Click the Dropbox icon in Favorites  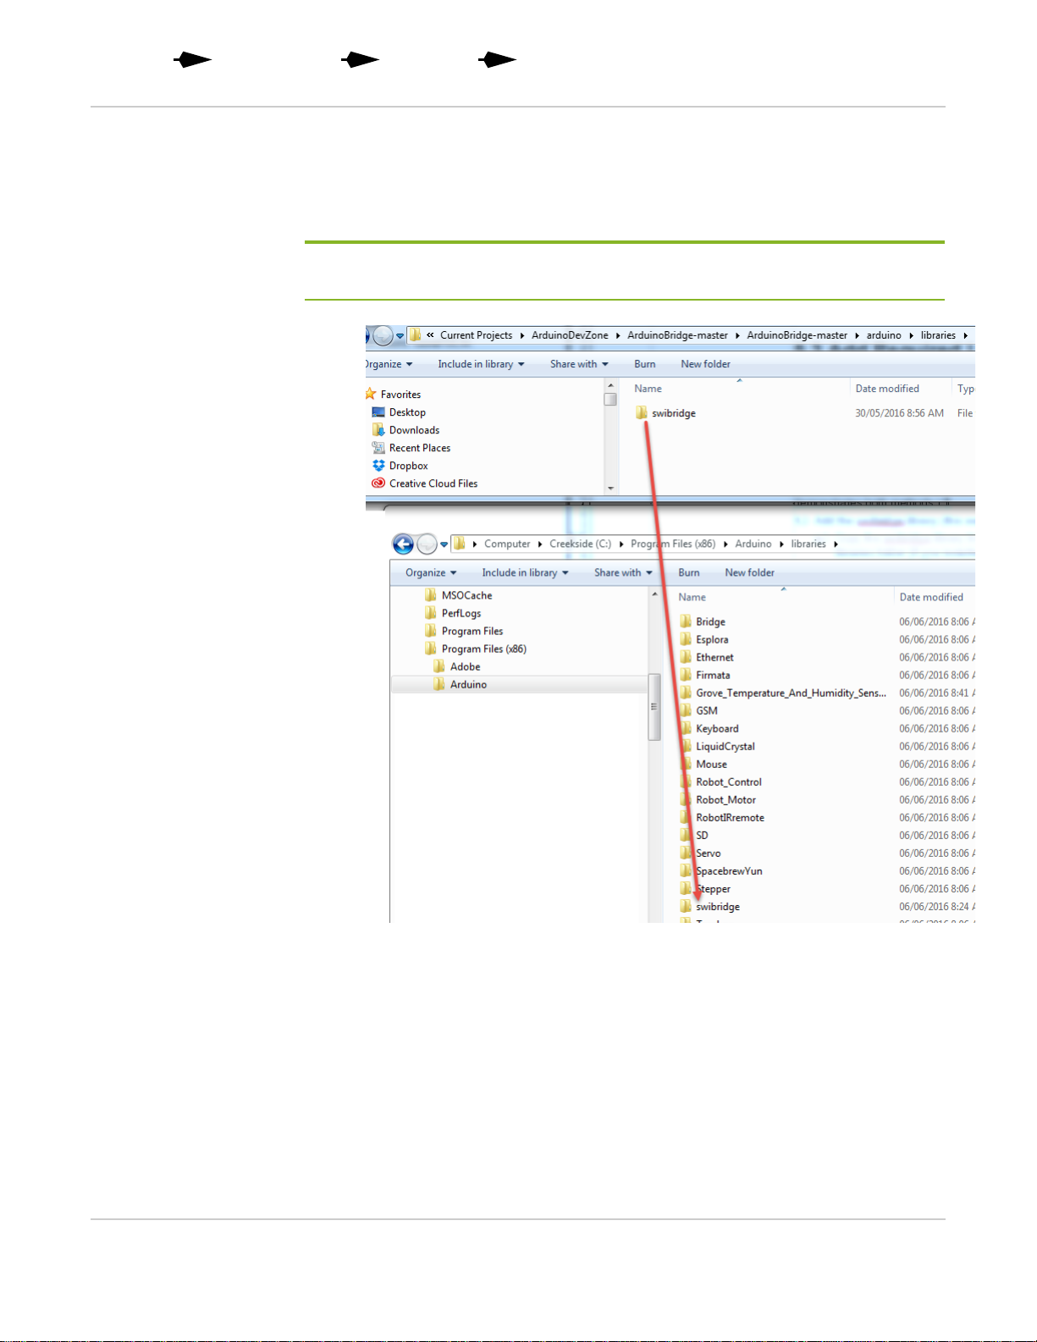click(x=378, y=466)
